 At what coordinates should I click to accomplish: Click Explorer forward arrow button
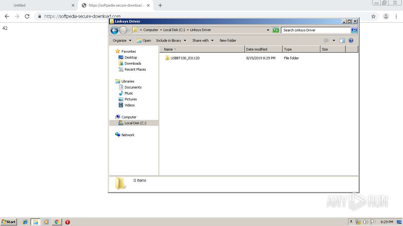123,30
